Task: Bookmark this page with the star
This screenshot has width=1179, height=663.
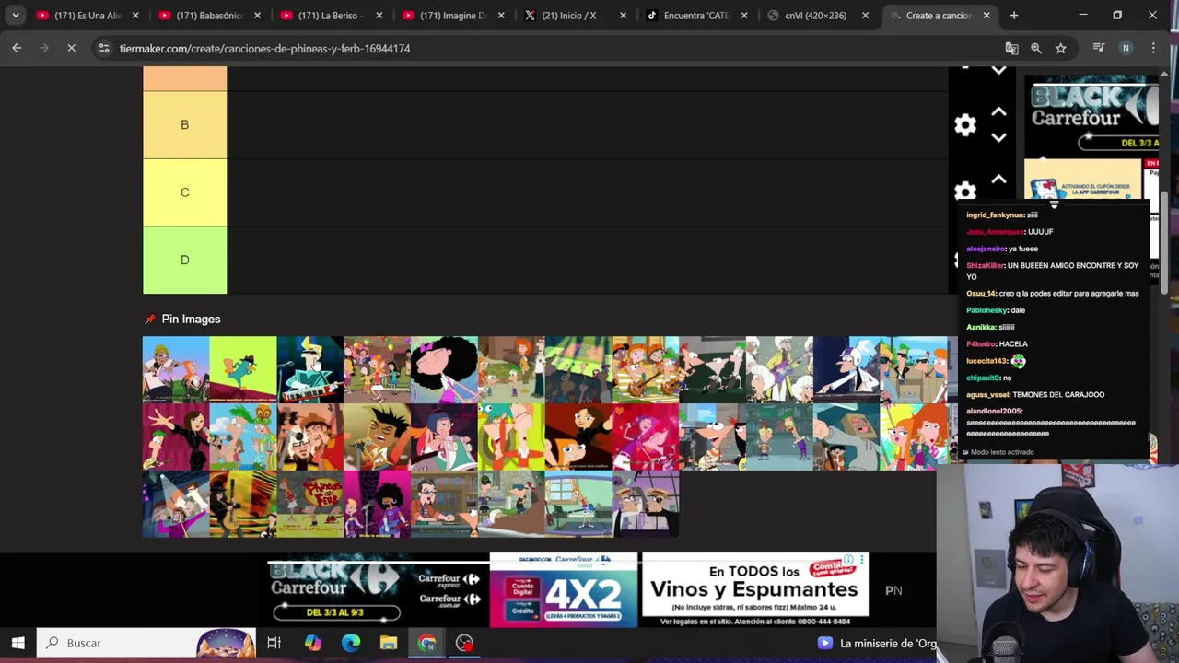Action: 1061,48
